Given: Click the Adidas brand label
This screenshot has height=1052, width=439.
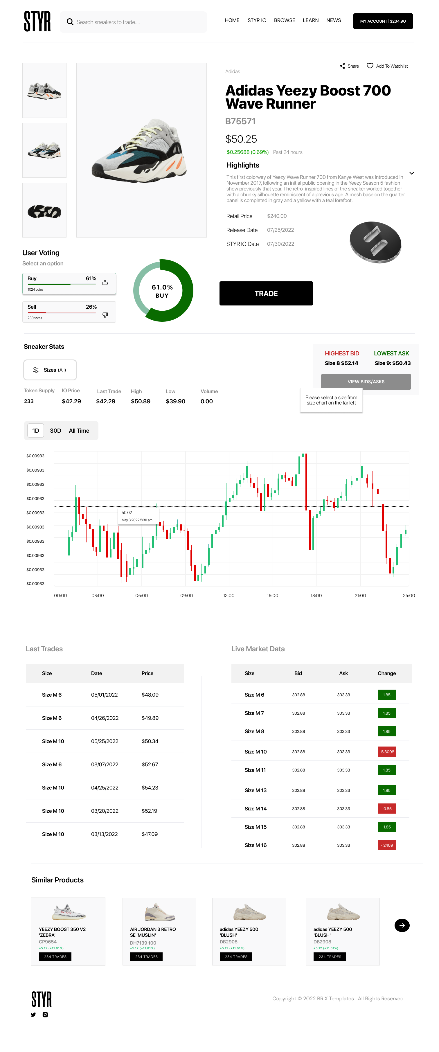Looking at the screenshot, I should pos(232,71).
